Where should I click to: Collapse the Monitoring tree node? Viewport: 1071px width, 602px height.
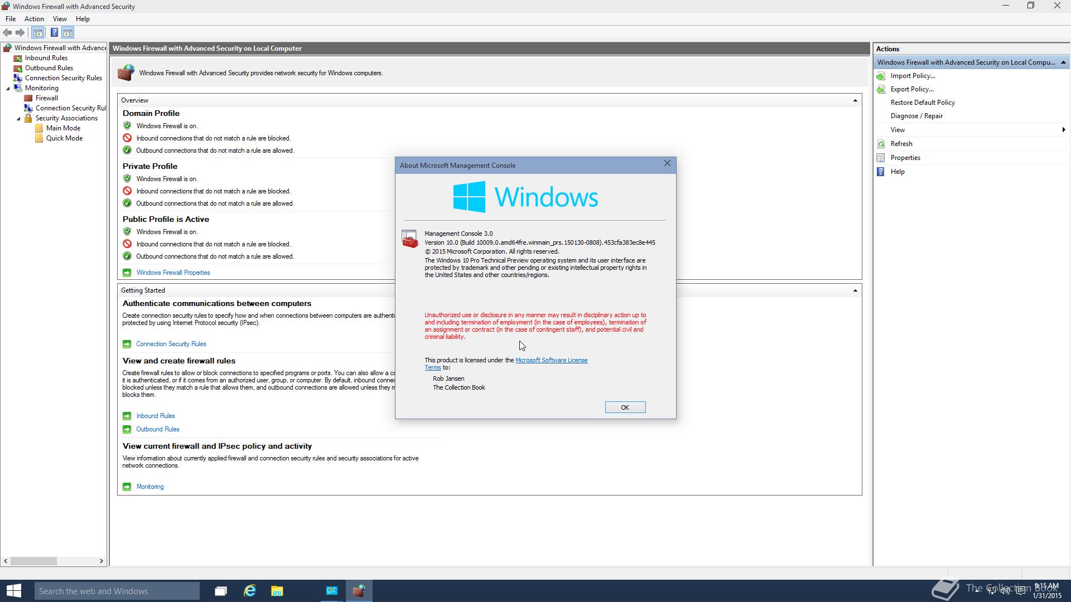pyautogui.click(x=8, y=89)
